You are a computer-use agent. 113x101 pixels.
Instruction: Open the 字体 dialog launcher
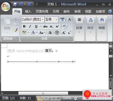pos(71,38)
